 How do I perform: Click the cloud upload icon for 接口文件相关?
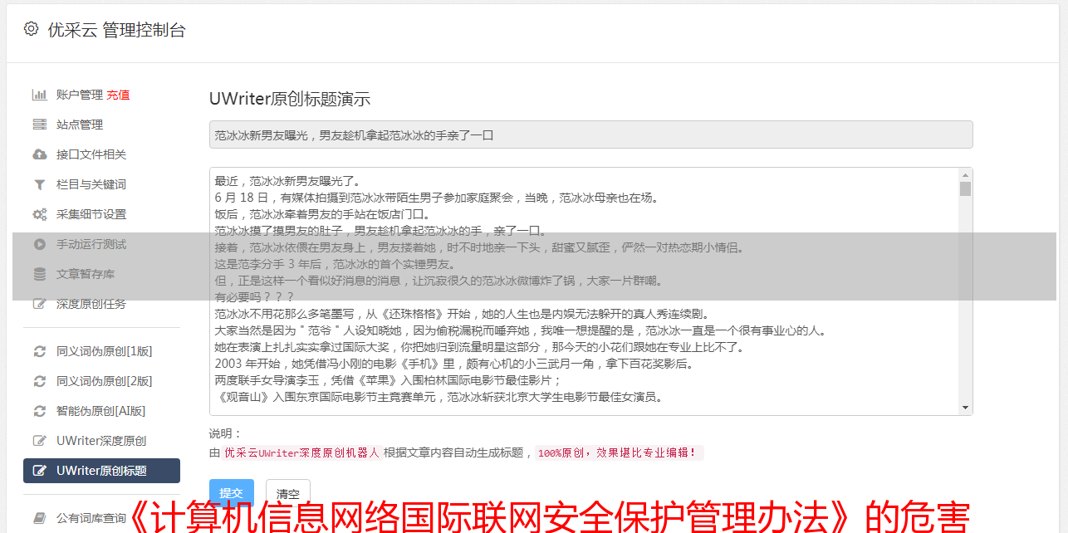39,154
